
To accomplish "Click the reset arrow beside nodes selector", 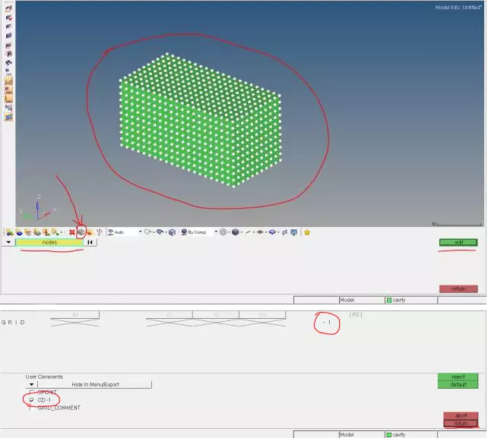I will tap(90, 242).
